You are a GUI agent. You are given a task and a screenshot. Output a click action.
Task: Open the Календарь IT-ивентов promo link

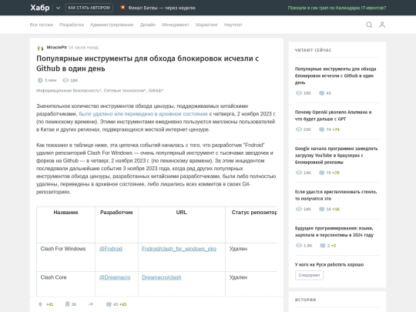(337, 8)
